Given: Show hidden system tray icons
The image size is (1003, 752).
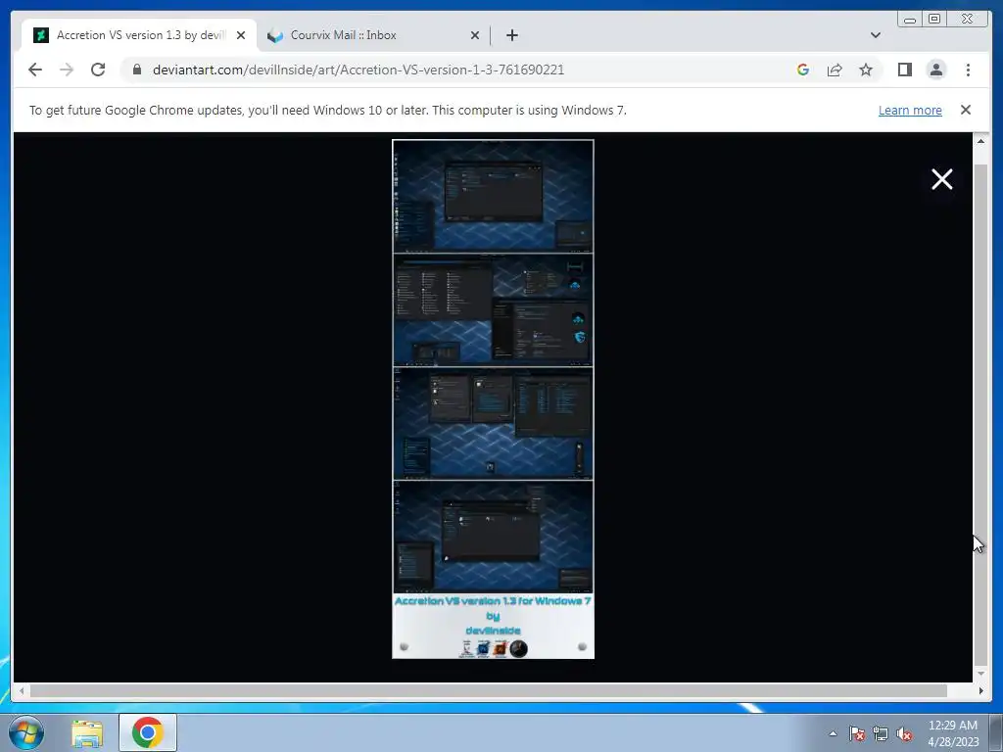Looking at the screenshot, I should pos(833,733).
